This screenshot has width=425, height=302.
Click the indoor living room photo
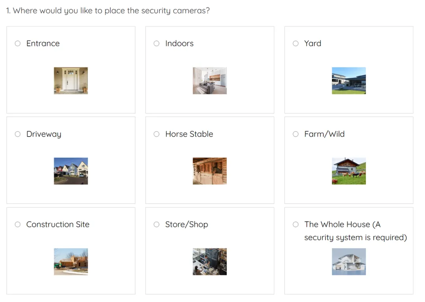pyautogui.click(x=210, y=81)
